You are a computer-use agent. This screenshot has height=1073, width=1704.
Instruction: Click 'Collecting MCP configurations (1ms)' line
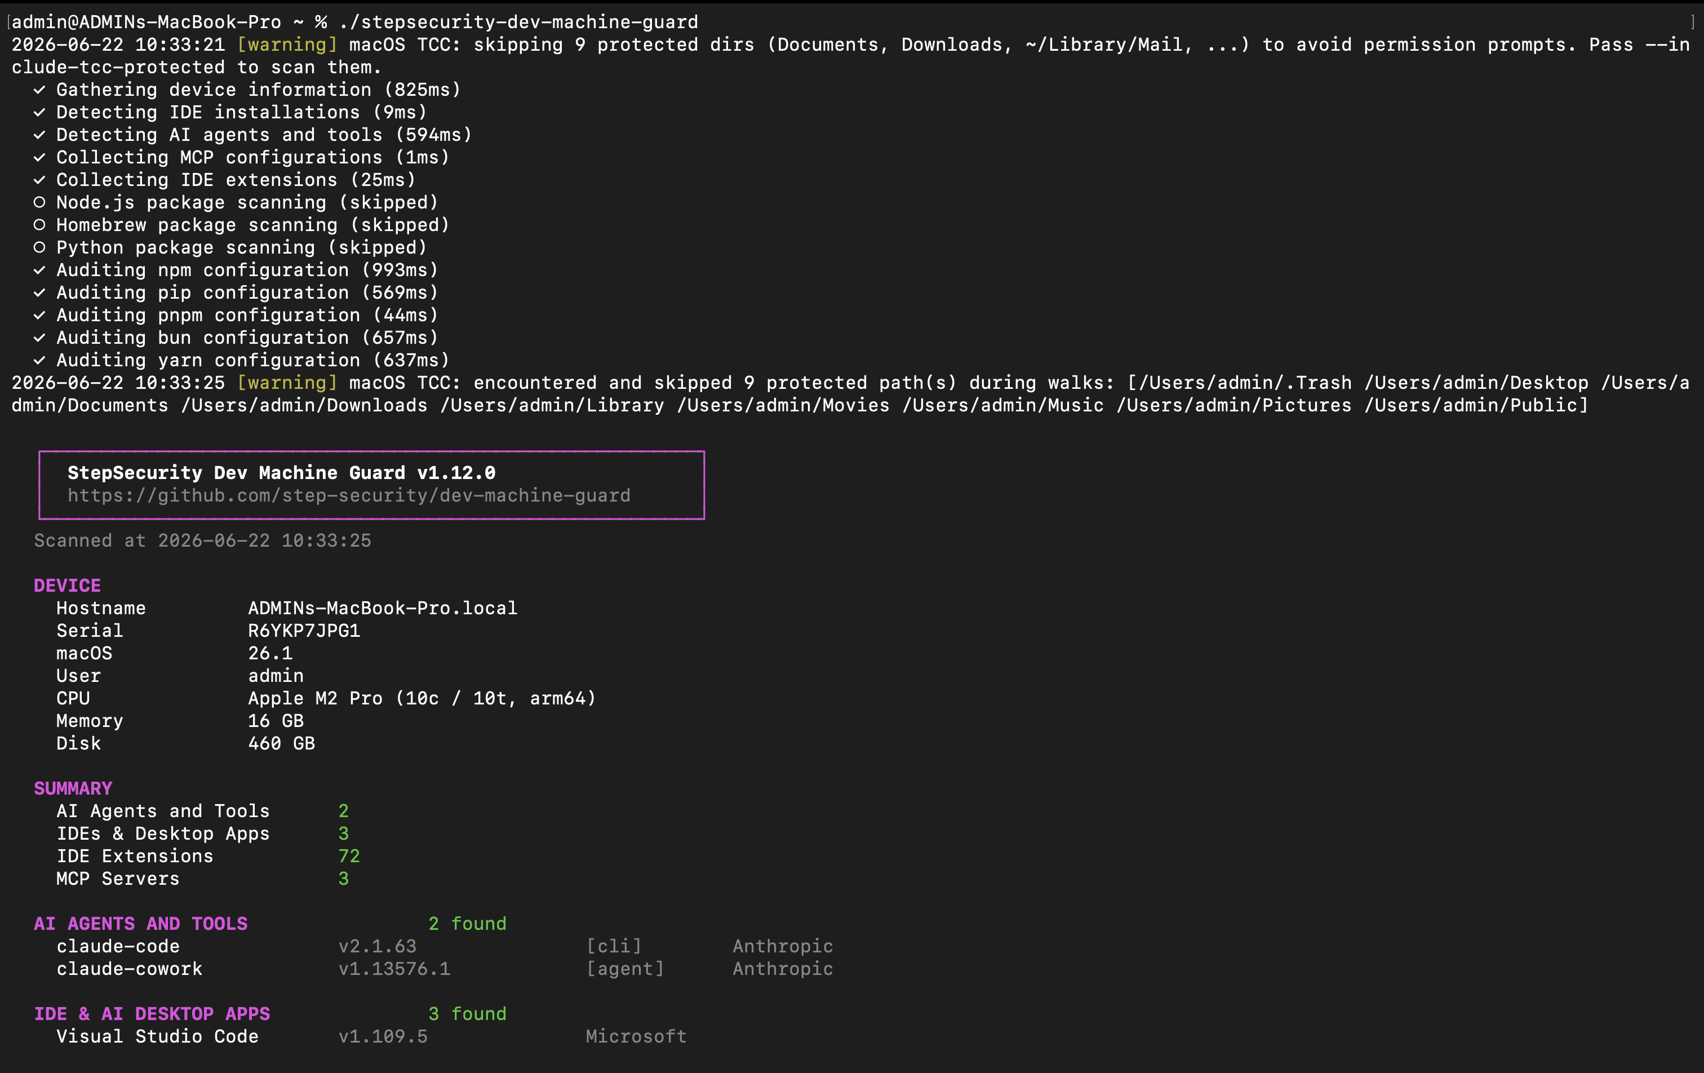coord(242,157)
